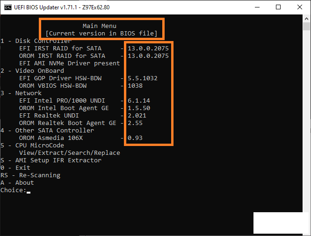
Task: Click 'EFI IRST RAID for SATA' line
Action: 60,48
